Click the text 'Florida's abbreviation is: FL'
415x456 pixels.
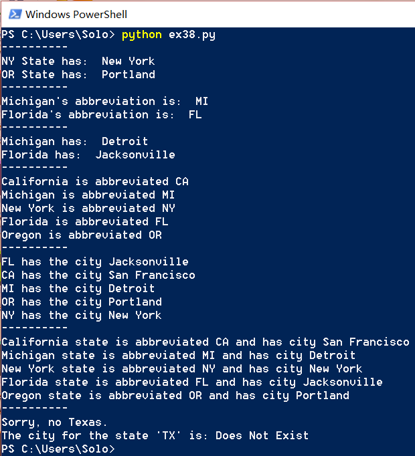102,115
